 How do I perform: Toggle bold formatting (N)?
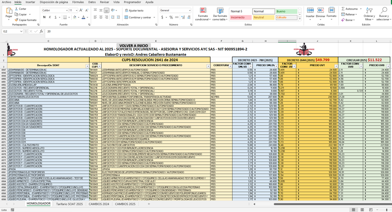[x=44, y=17]
